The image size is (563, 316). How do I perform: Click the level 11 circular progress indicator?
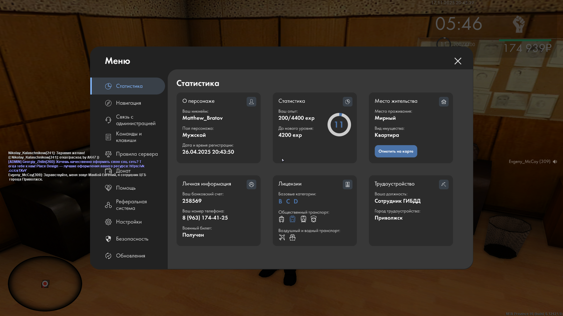click(x=339, y=125)
